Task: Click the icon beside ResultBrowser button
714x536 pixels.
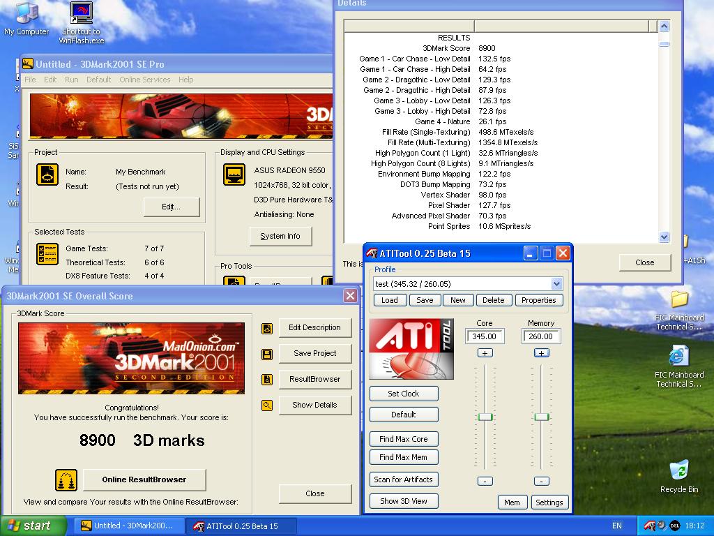Action: coord(267,379)
